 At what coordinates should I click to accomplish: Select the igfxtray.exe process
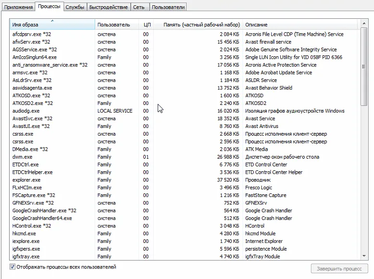click(x=185, y=256)
